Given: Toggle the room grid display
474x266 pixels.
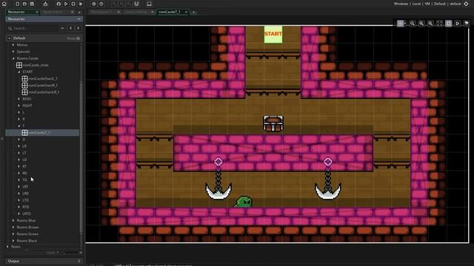Looking at the screenshot, I should pos(400,23).
